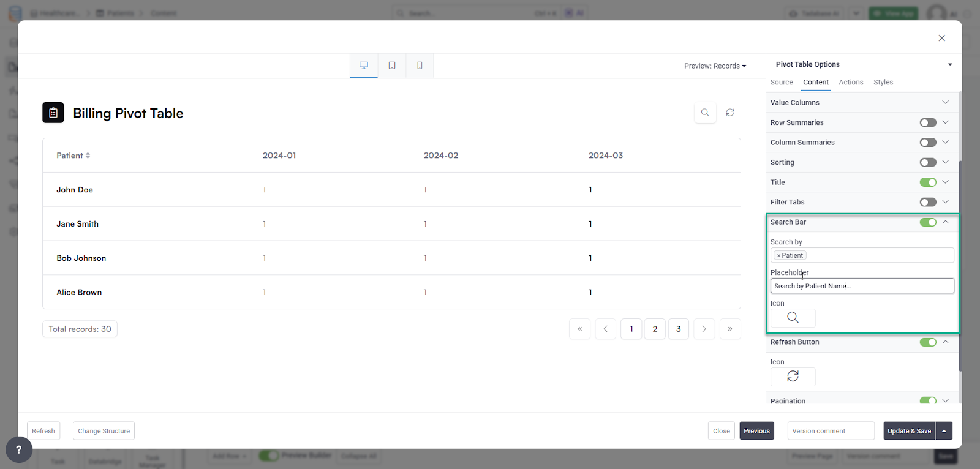The height and width of the screenshot is (469, 980).
Task: Open the Refresh Button icon picker
Action: 793,377
